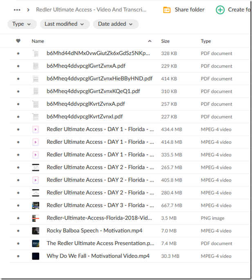Expand the Last modified filter dropdown
Image resolution: width=252 pixels, height=280 pixels.
click(65, 24)
